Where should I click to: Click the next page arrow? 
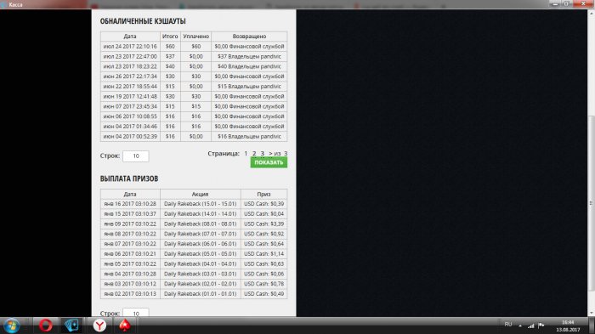click(x=270, y=153)
